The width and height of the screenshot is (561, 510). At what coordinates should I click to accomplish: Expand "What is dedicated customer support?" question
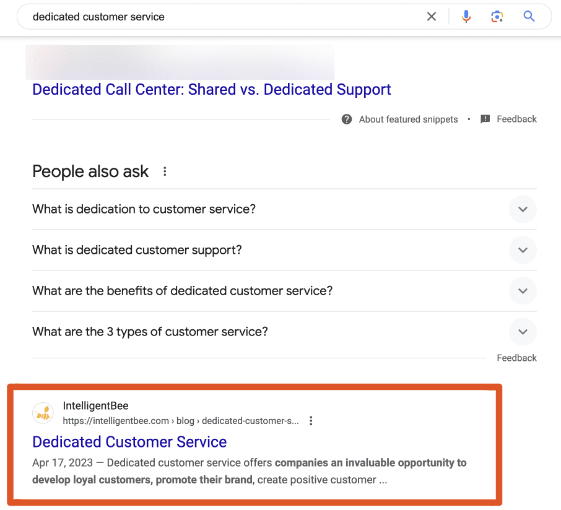point(284,250)
